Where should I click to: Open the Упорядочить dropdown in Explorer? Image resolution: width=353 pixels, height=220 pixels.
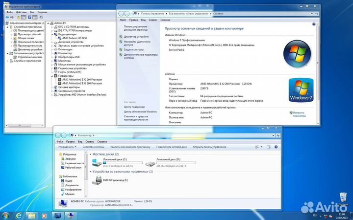pos(67,147)
